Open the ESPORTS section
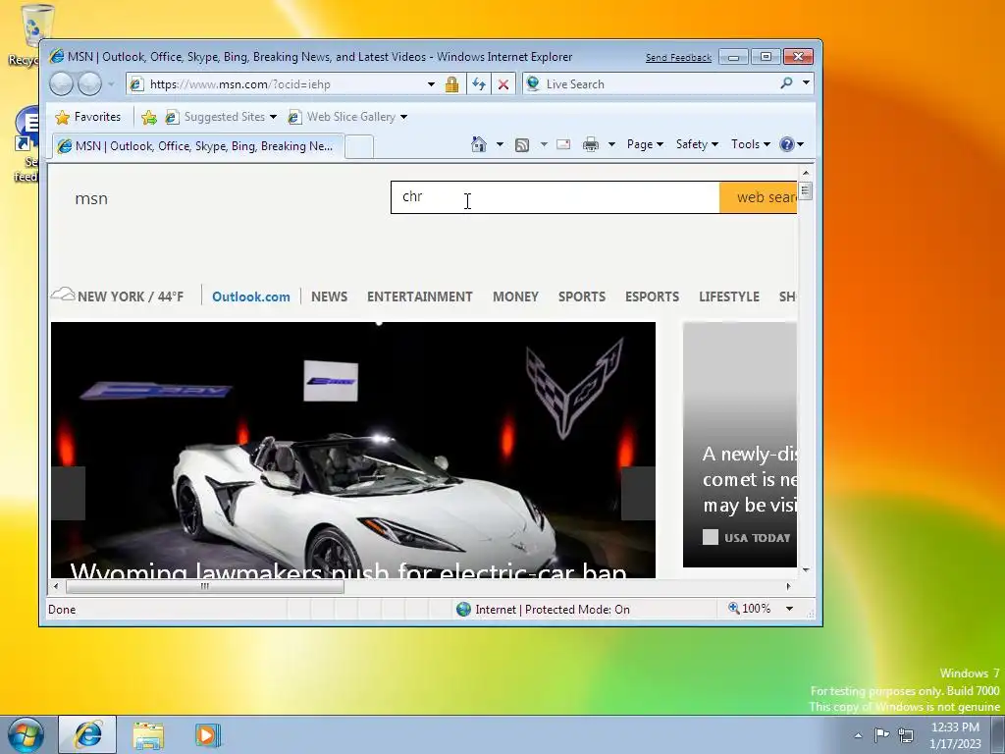The width and height of the screenshot is (1005, 754). (x=652, y=296)
